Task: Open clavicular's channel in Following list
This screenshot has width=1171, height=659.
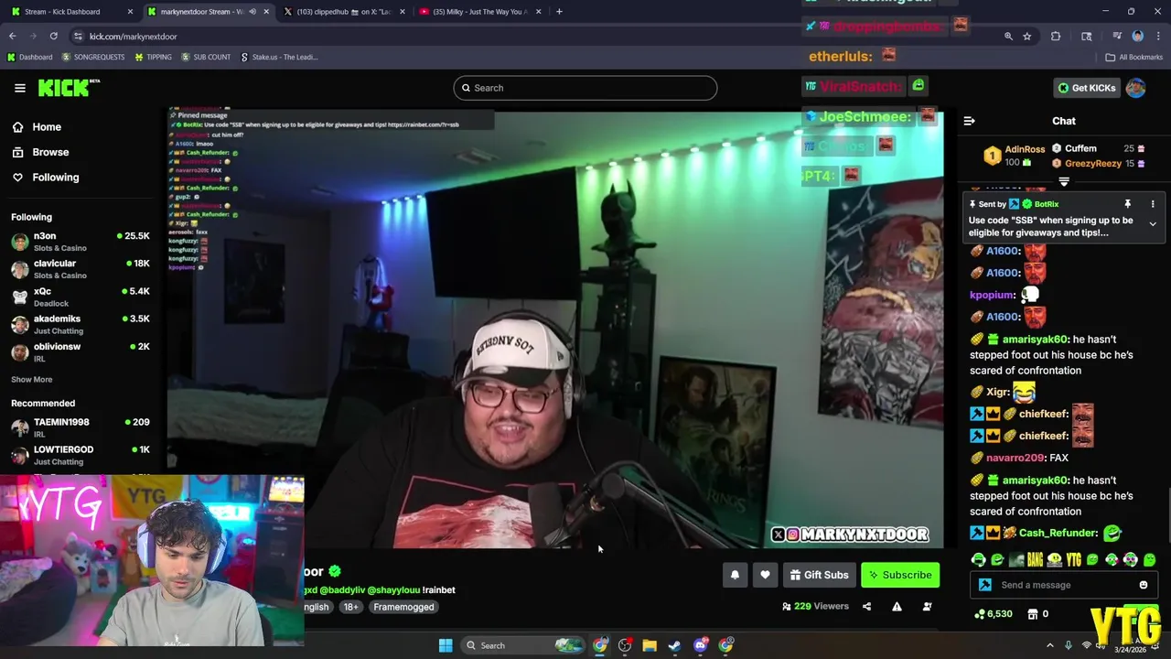Action: pyautogui.click(x=81, y=269)
